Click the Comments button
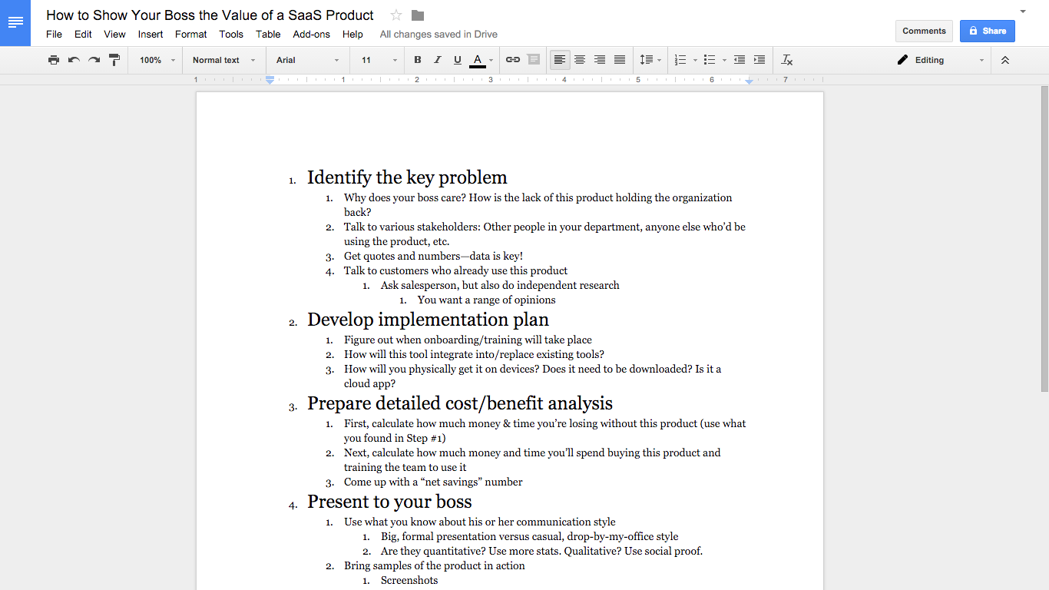The image size is (1049, 590). (x=924, y=31)
